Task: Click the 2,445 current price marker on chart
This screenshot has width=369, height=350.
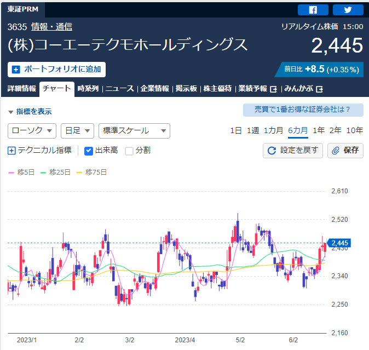Action: 339,243
